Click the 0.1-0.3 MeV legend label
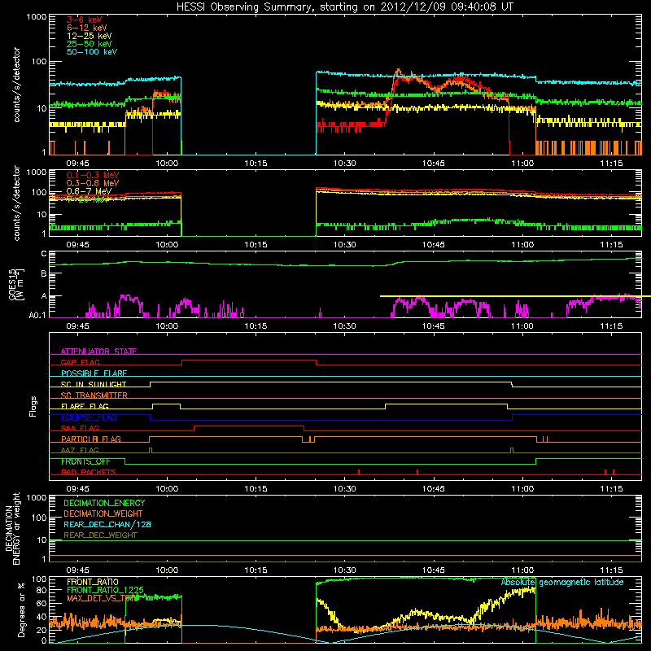Screen dimensions: 651x651 (x=93, y=175)
